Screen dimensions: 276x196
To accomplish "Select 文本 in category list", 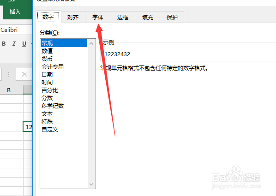I will pos(64,114).
